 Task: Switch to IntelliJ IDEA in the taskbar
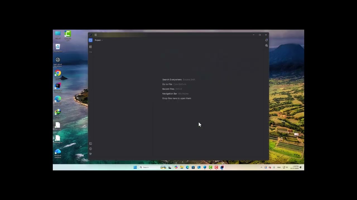click(x=222, y=167)
